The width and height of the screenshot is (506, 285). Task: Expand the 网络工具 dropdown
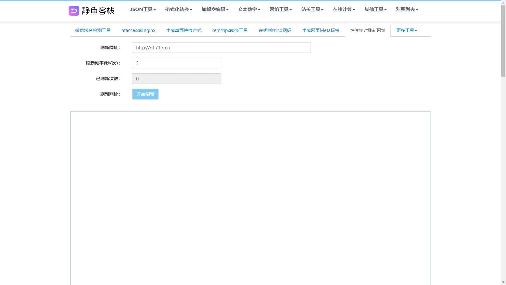281,9
